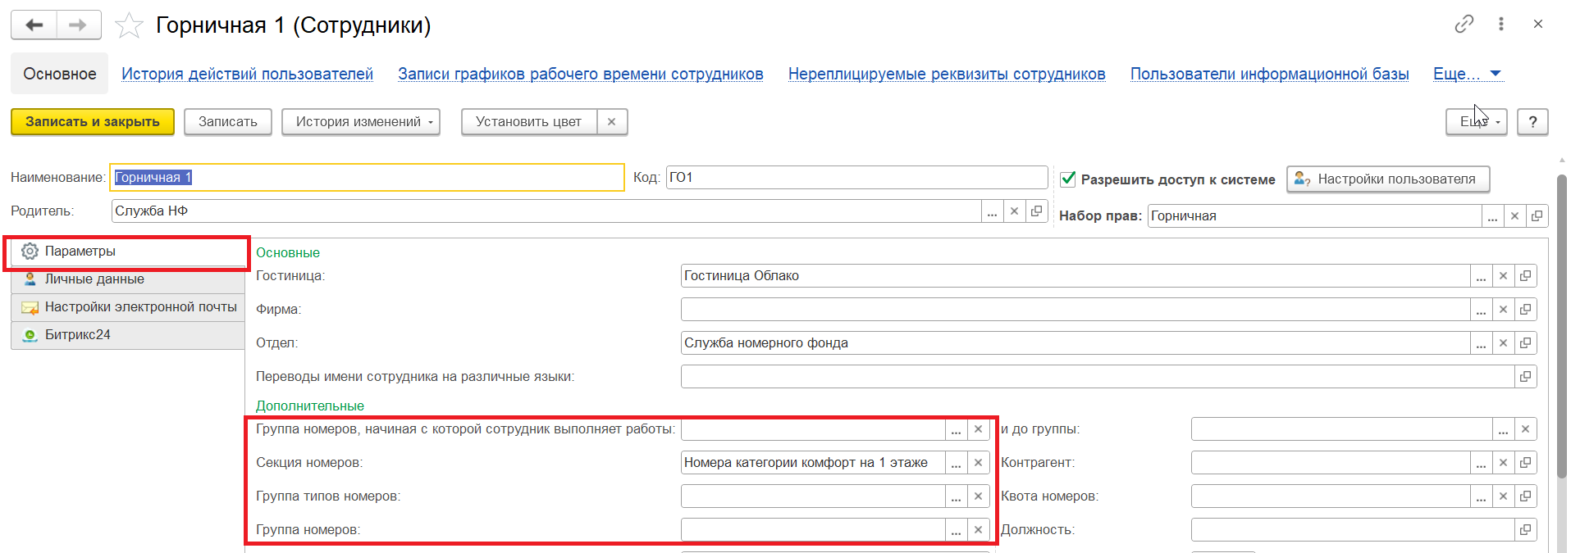This screenshot has height=553, width=1571.
Task: Toggle Разрешить доступ к системе checkbox
Action: click(1068, 179)
